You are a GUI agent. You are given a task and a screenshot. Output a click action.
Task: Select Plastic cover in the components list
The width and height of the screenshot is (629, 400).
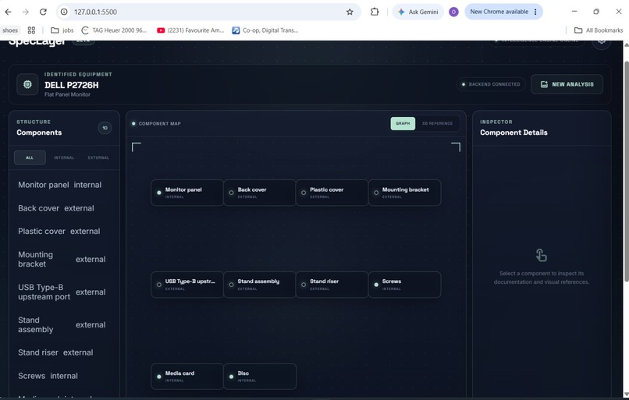pyautogui.click(x=64, y=232)
